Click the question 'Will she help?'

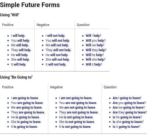(96, 60)
